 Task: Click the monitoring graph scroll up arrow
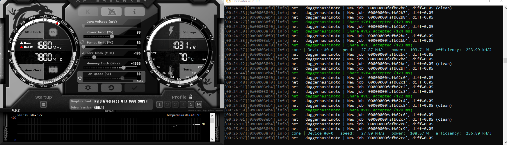point(212,115)
